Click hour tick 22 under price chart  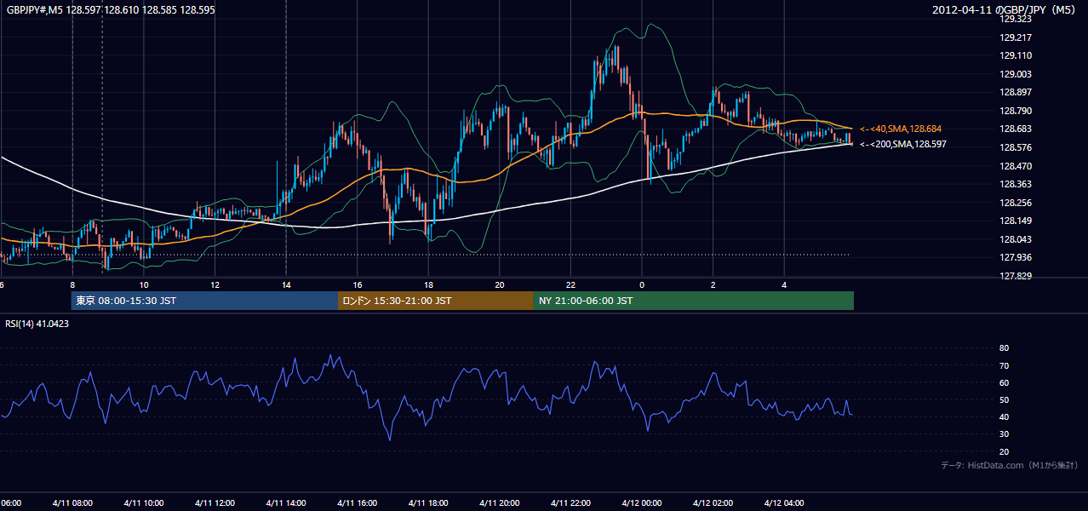570,284
